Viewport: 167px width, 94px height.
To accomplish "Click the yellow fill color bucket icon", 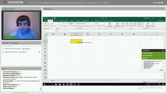I will pos(62,26).
